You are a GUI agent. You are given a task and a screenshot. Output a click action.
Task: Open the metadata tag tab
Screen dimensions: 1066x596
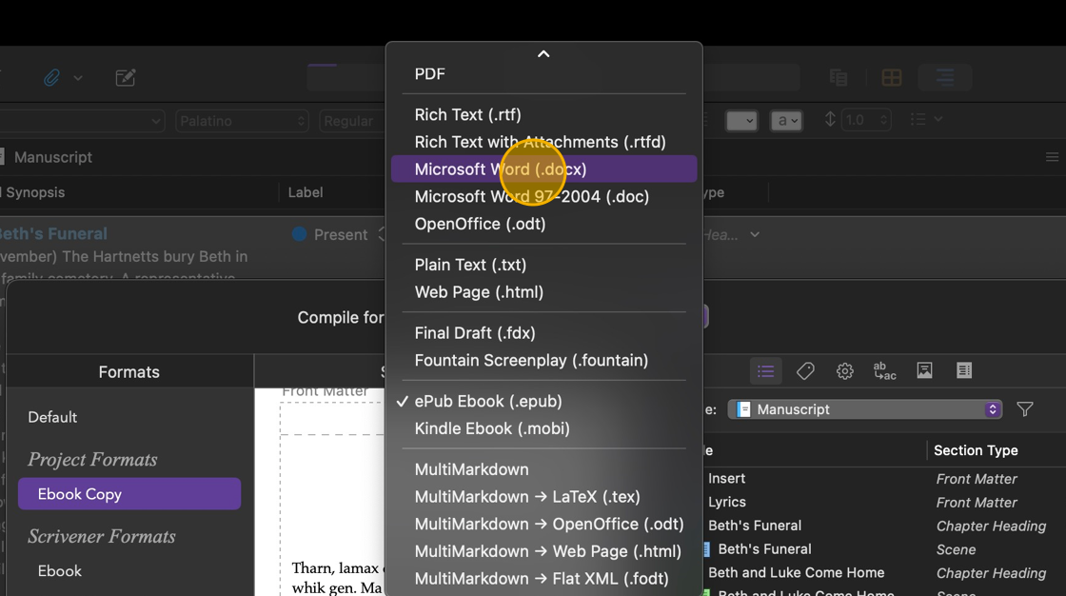click(805, 370)
